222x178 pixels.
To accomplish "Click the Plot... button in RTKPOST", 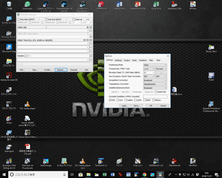I will [22, 70].
